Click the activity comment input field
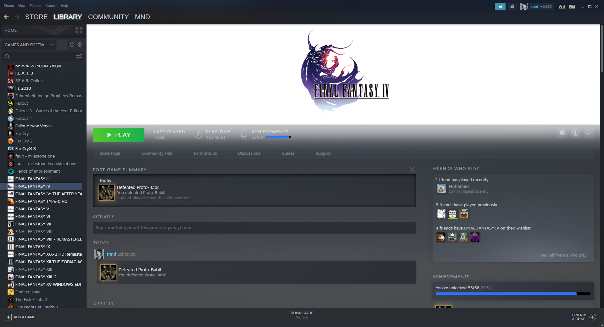The width and height of the screenshot is (604, 327). tap(254, 228)
